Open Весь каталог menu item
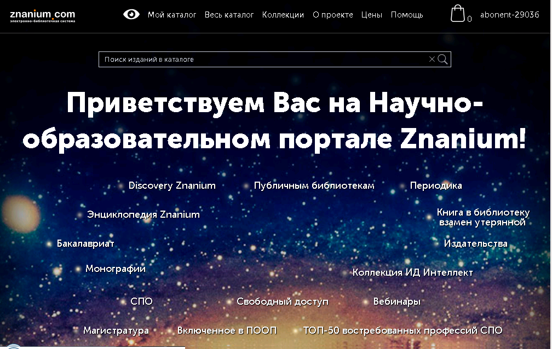Viewport: 552px width, 349px height. pos(229,15)
